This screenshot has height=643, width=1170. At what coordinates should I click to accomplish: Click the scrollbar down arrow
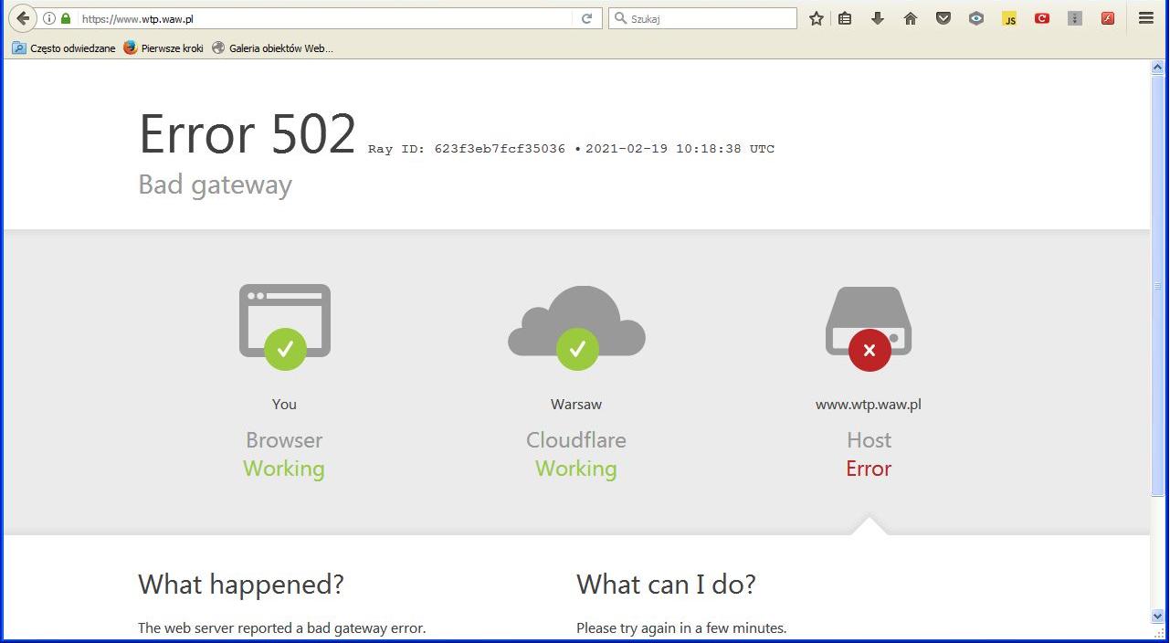pyautogui.click(x=1157, y=617)
